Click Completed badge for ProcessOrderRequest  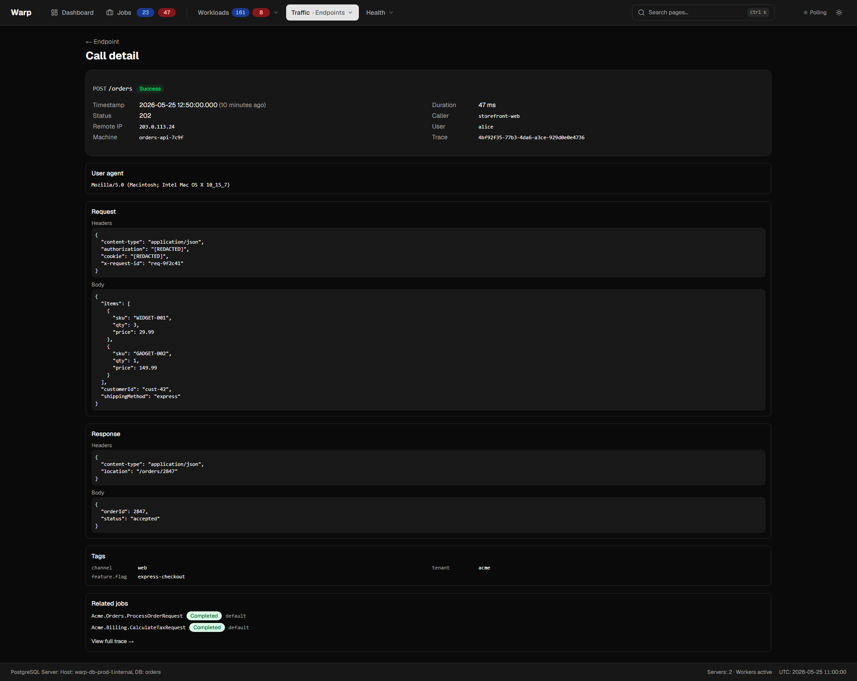click(204, 616)
